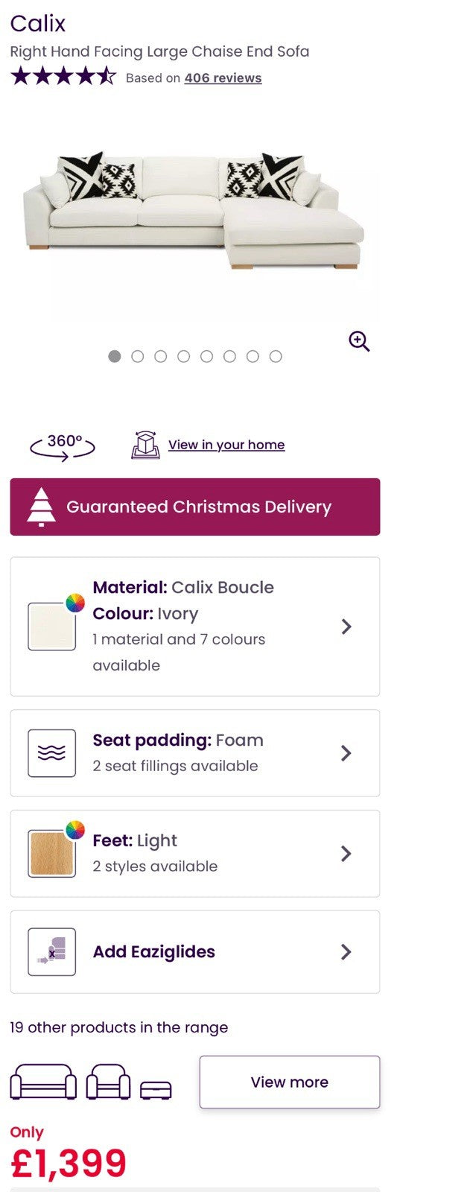Click the magnifier zoom icon on image

point(359,341)
